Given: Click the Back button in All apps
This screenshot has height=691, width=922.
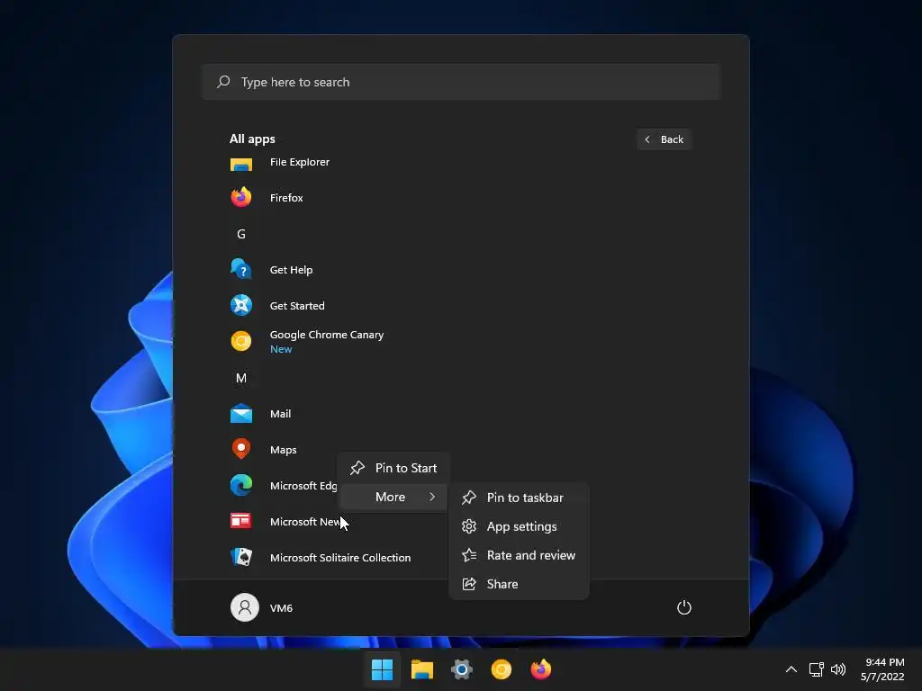Looking at the screenshot, I should [x=664, y=139].
